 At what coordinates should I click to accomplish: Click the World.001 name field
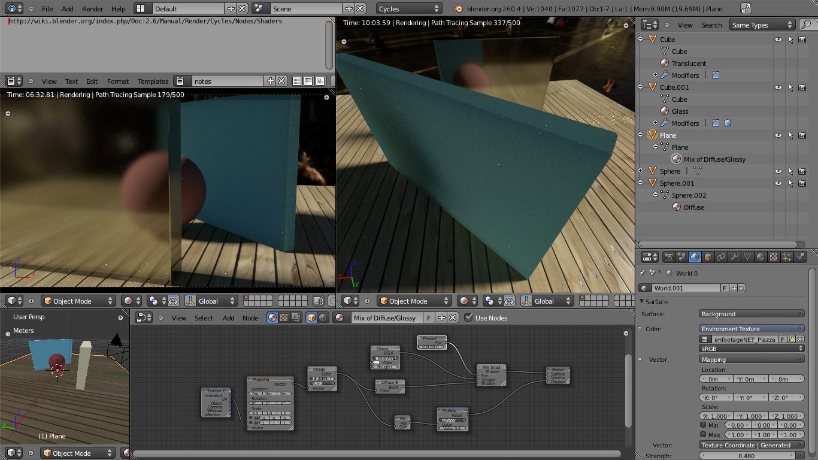point(686,288)
